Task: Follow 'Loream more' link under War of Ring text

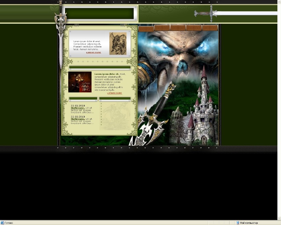Action: (x=114, y=93)
